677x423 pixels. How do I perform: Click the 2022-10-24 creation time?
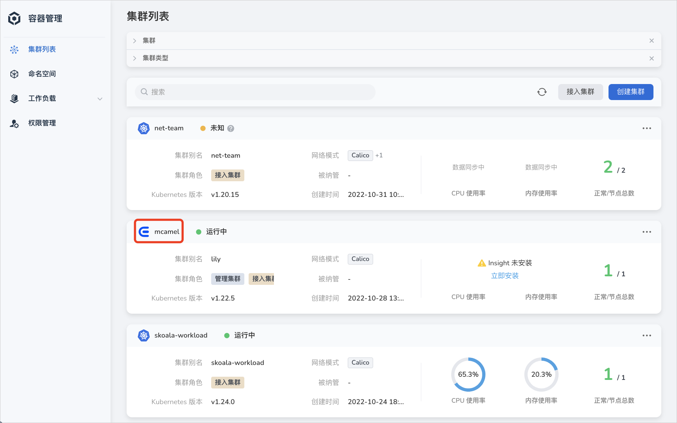pyautogui.click(x=376, y=402)
